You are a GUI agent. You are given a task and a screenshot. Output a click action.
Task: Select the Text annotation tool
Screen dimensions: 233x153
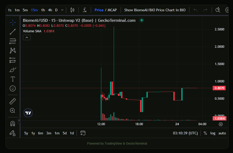[x=13, y=79]
